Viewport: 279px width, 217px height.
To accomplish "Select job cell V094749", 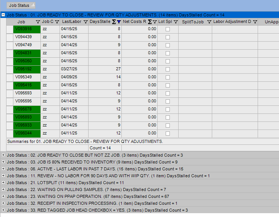I will [x=27, y=45].
